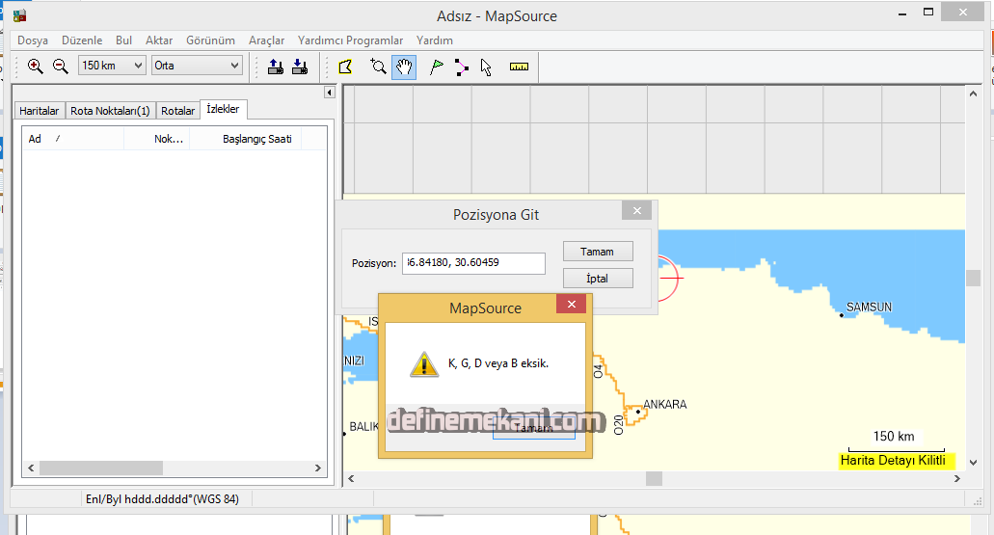This screenshot has width=994, height=535.
Task: Click the zoom out magnifier icon
Action: click(60, 66)
